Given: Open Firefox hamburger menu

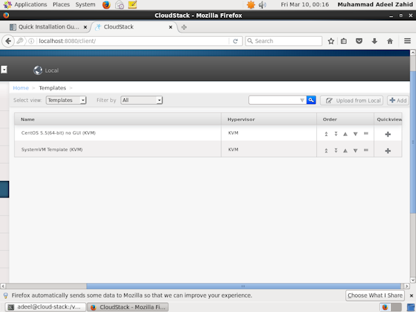Looking at the screenshot, I should [407, 41].
